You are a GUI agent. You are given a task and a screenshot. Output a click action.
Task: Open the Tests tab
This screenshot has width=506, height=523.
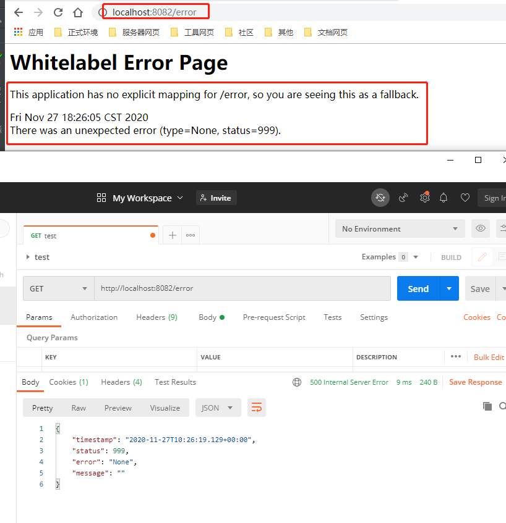pyautogui.click(x=333, y=317)
